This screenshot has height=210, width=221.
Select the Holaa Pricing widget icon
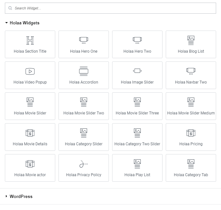(x=191, y=133)
